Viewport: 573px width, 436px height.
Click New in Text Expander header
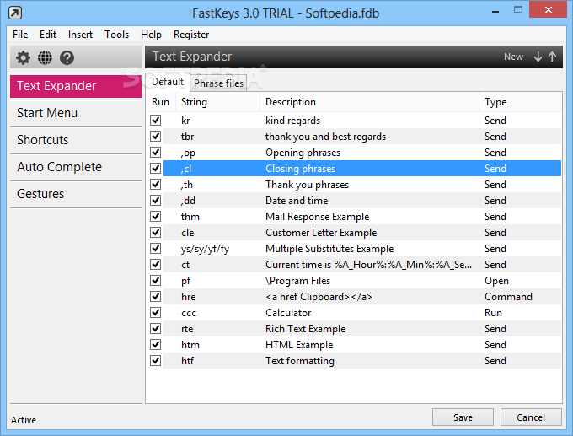point(513,57)
